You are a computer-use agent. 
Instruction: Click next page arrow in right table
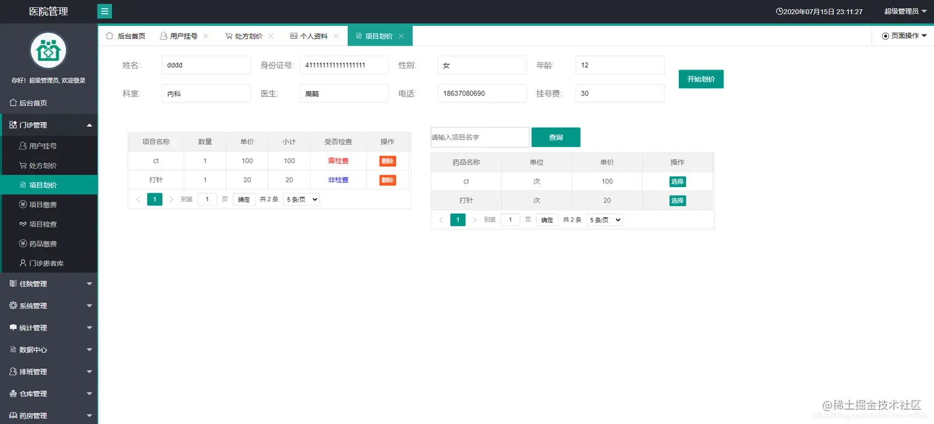point(474,220)
